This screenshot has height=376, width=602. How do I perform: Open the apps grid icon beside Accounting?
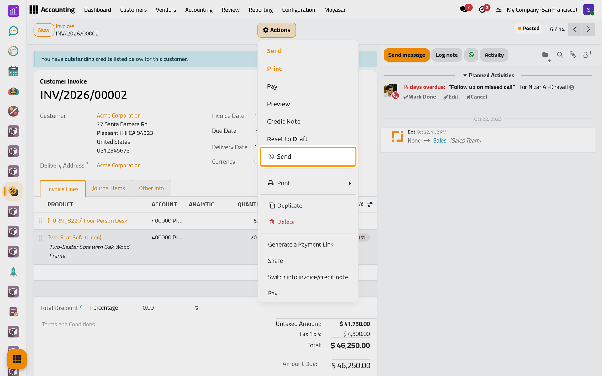tap(34, 10)
